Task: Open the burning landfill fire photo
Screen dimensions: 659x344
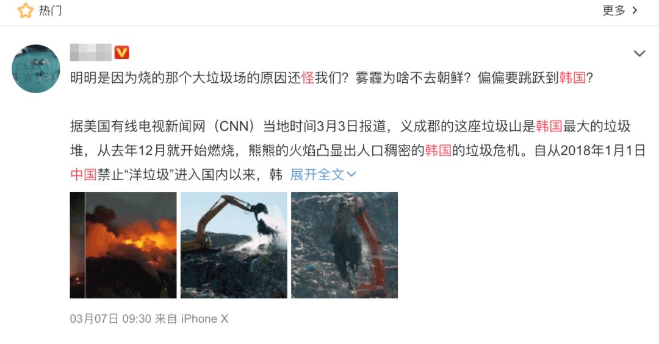Action: 123,245
